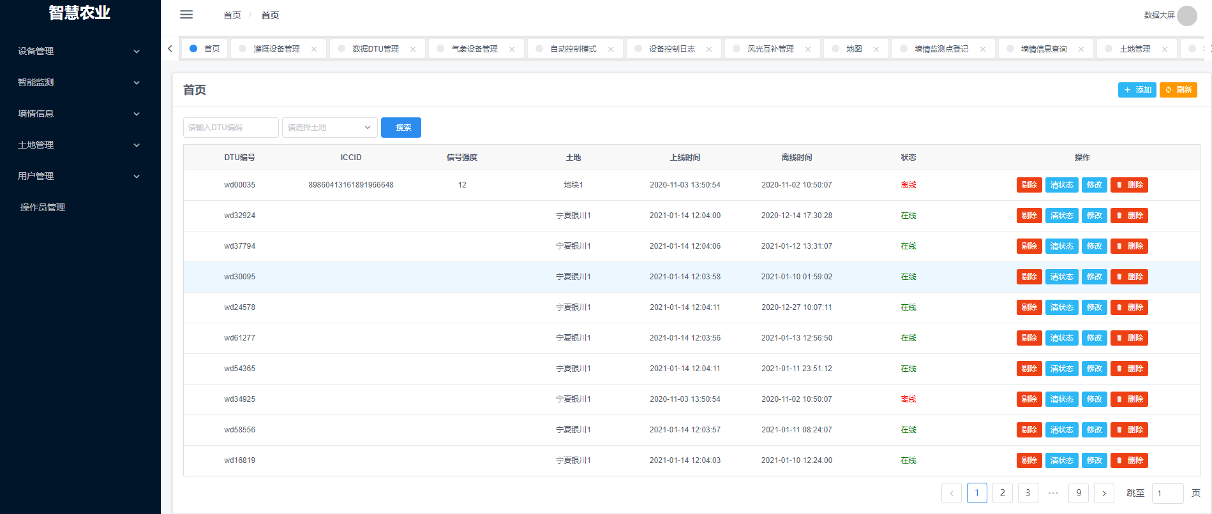Click the orange 刷新 button
The width and height of the screenshot is (1212, 514).
click(1178, 90)
